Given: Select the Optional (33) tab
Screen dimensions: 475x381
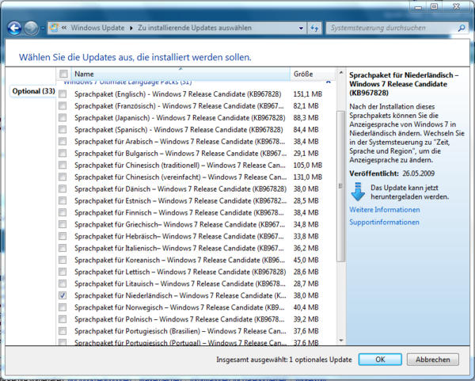Looking at the screenshot, I should pyautogui.click(x=33, y=91).
